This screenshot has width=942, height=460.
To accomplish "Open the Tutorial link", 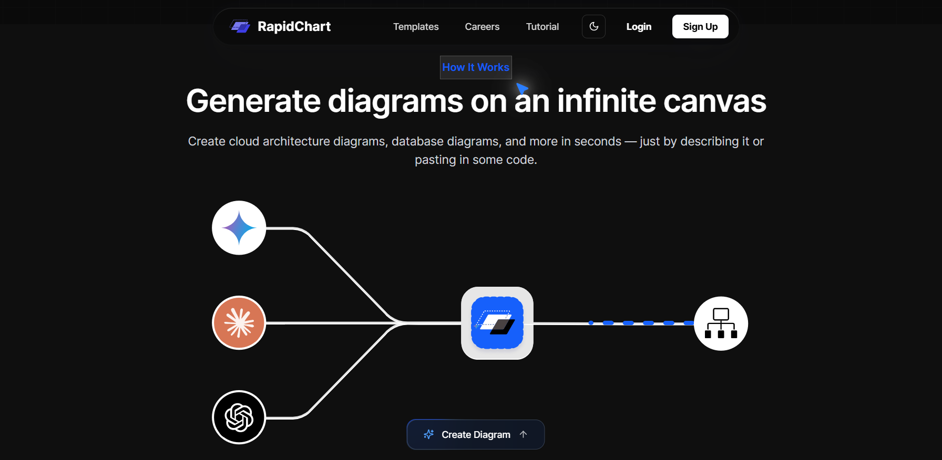I will 542,27.
